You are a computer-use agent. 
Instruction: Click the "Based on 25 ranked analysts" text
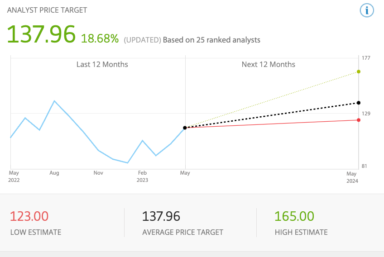coord(211,40)
